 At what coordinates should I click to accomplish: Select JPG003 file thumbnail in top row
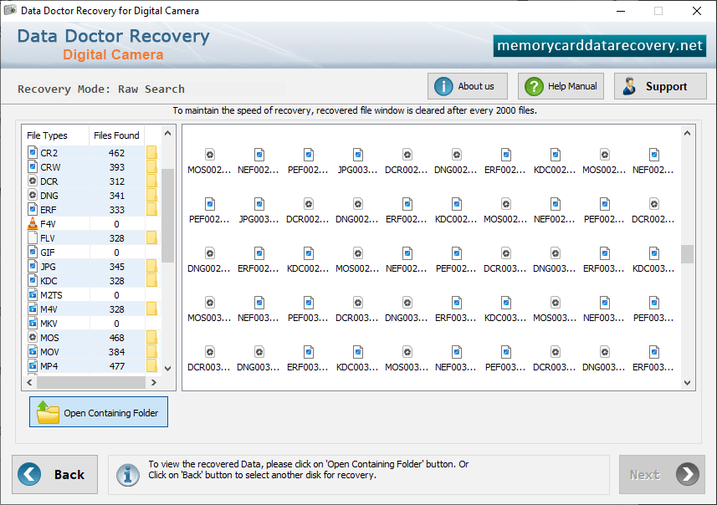[x=357, y=161]
